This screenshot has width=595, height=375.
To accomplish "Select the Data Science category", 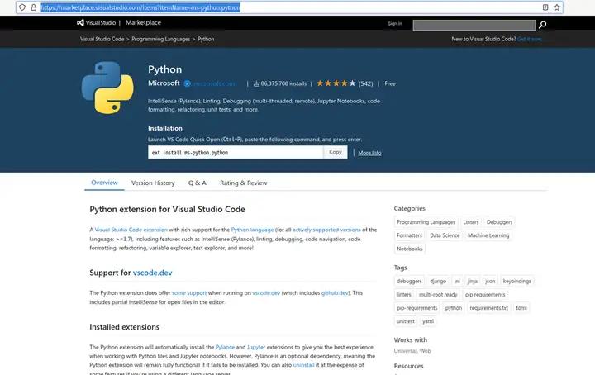I will coord(445,235).
